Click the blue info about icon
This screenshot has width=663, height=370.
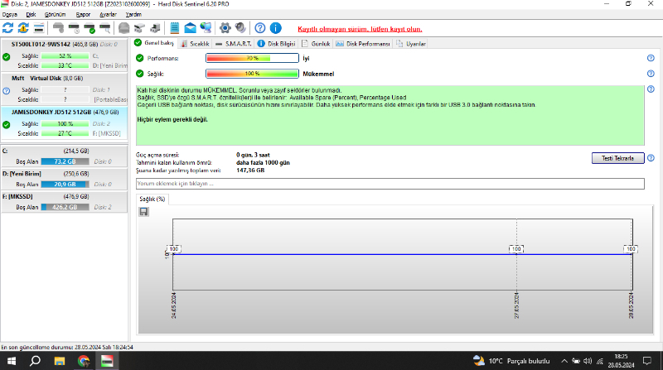276,28
